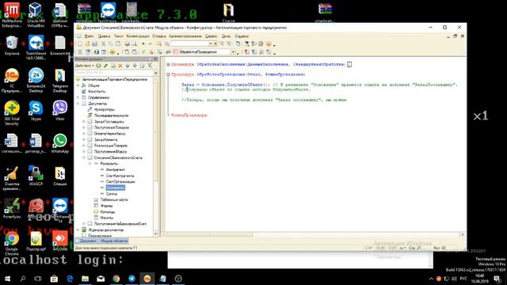Click the Help (yellow info) toolbar icon
This screenshot has height=285, width=507.
point(269,44)
